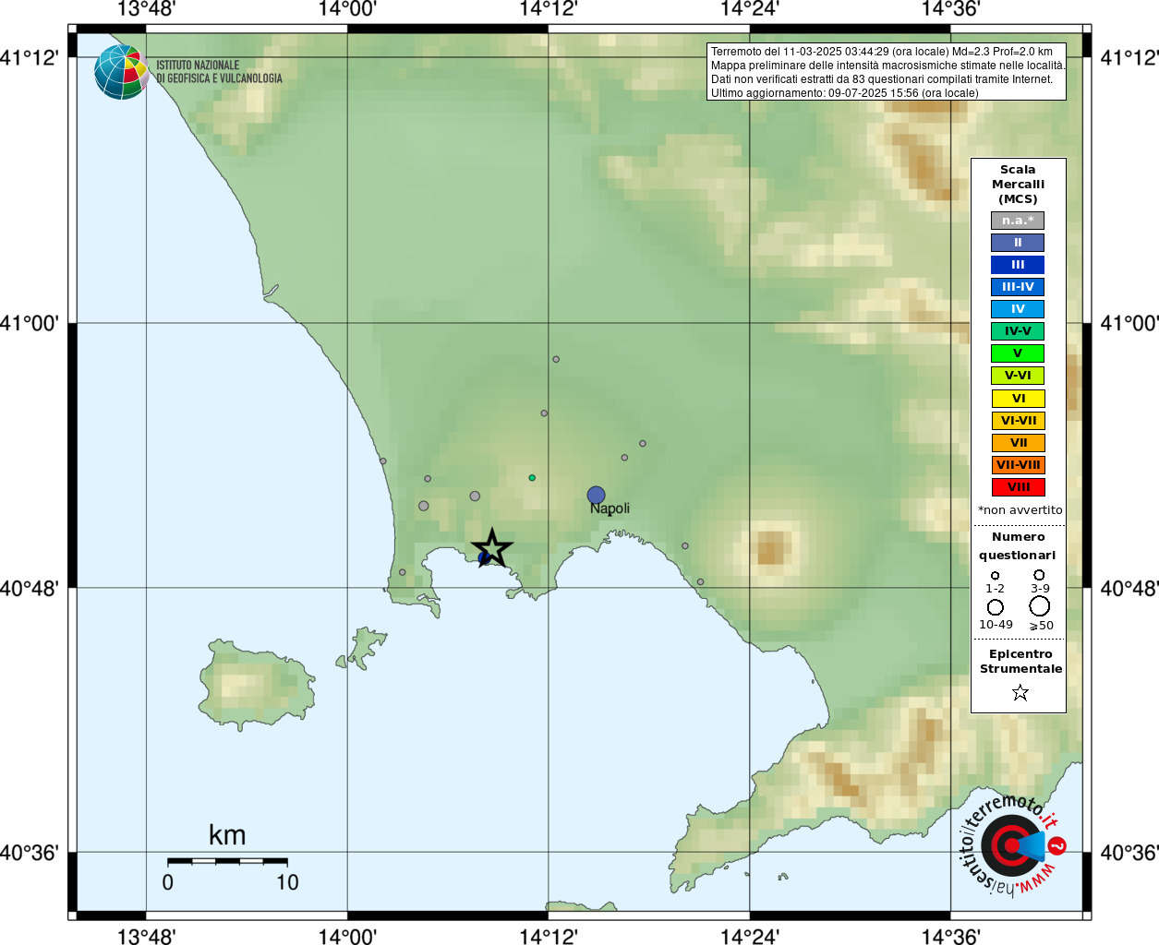Click the 40°36' latitude label on right axis
This screenshot has height=945, width=1159.
(1129, 853)
